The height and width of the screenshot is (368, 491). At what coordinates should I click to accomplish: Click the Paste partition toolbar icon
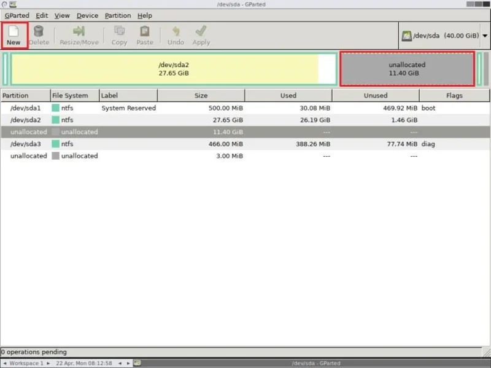tap(145, 31)
